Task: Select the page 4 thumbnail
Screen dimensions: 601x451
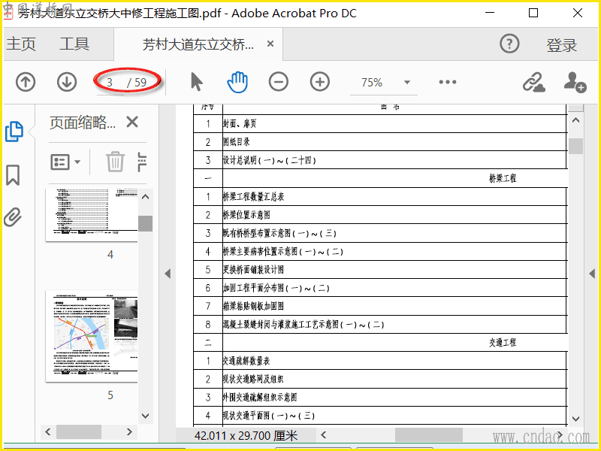Action: coord(91,215)
